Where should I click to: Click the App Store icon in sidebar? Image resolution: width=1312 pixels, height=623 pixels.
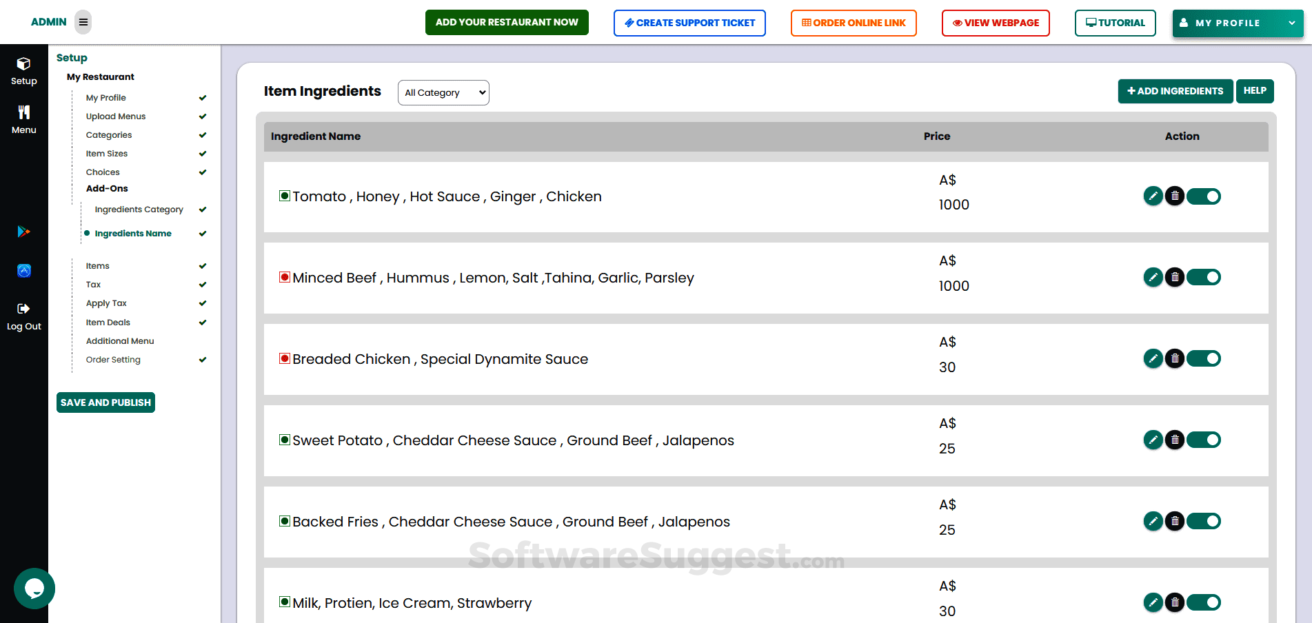coord(23,271)
